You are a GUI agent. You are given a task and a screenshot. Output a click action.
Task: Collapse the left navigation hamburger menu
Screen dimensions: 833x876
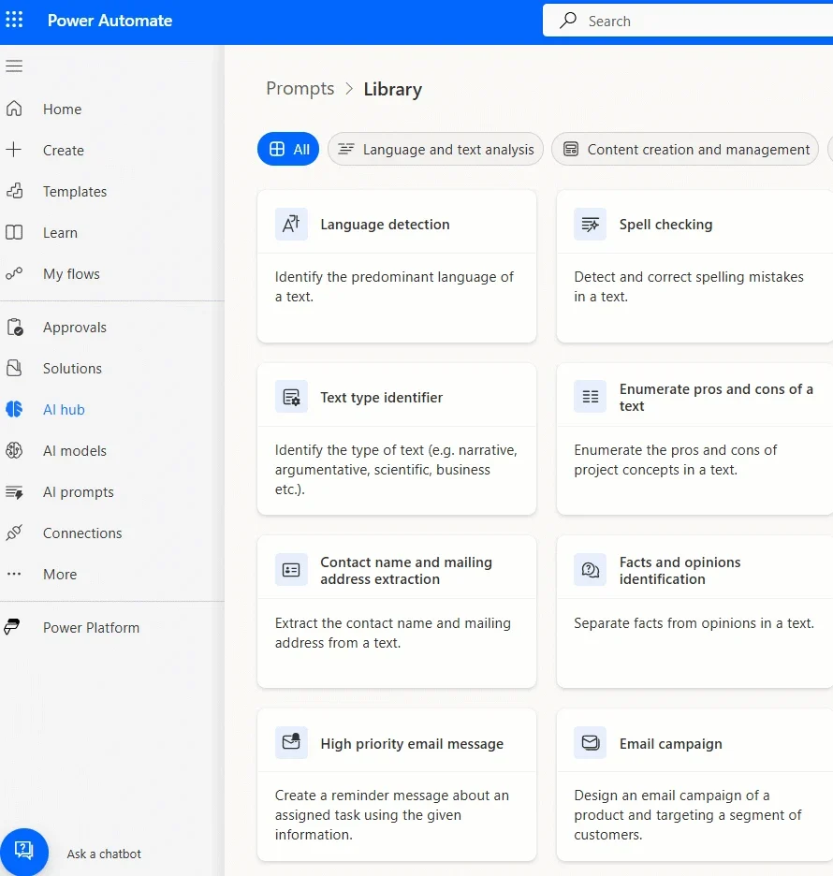[x=14, y=66]
